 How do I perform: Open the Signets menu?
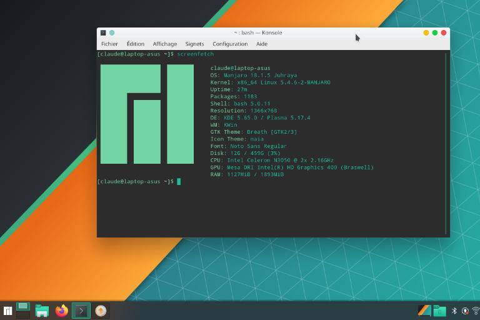pos(194,44)
